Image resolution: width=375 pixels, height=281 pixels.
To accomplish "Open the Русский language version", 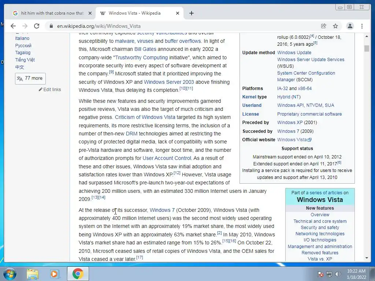I will coord(23,45).
